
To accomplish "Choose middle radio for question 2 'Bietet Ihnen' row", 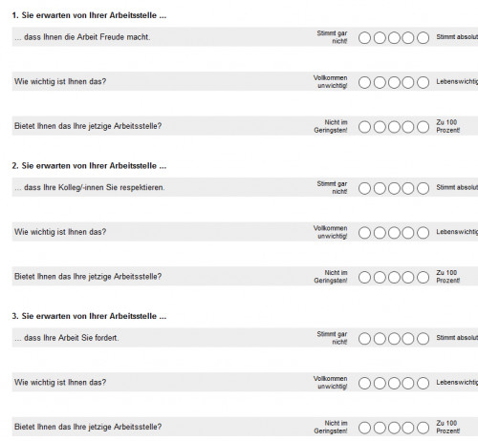I will click(x=394, y=278).
